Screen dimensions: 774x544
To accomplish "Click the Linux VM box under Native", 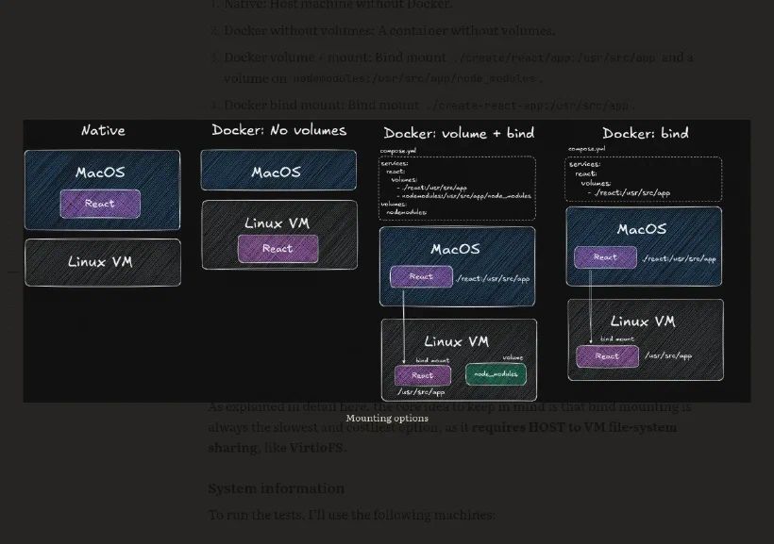I will (x=103, y=262).
